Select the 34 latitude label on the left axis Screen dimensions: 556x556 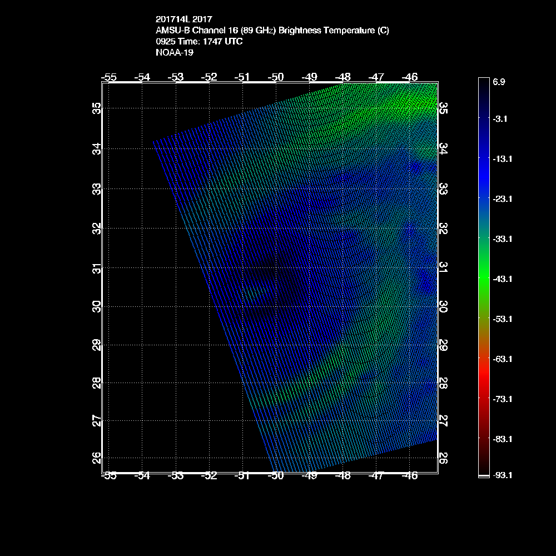point(97,149)
